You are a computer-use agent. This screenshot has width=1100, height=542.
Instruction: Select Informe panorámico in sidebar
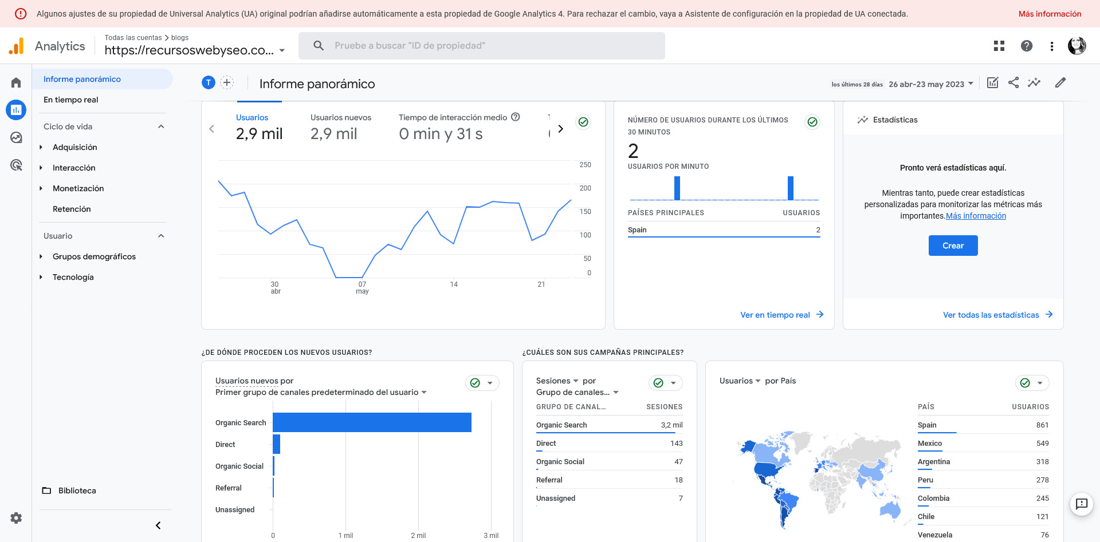[102, 79]
